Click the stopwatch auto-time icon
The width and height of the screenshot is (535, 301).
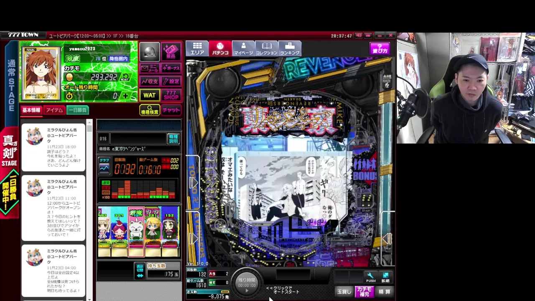(69, 96)
